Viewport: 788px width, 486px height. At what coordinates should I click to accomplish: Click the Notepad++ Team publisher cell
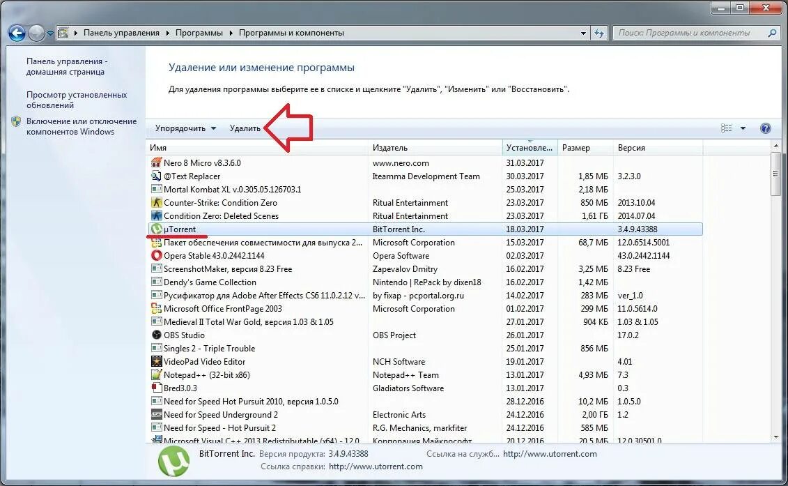point(405,375)
